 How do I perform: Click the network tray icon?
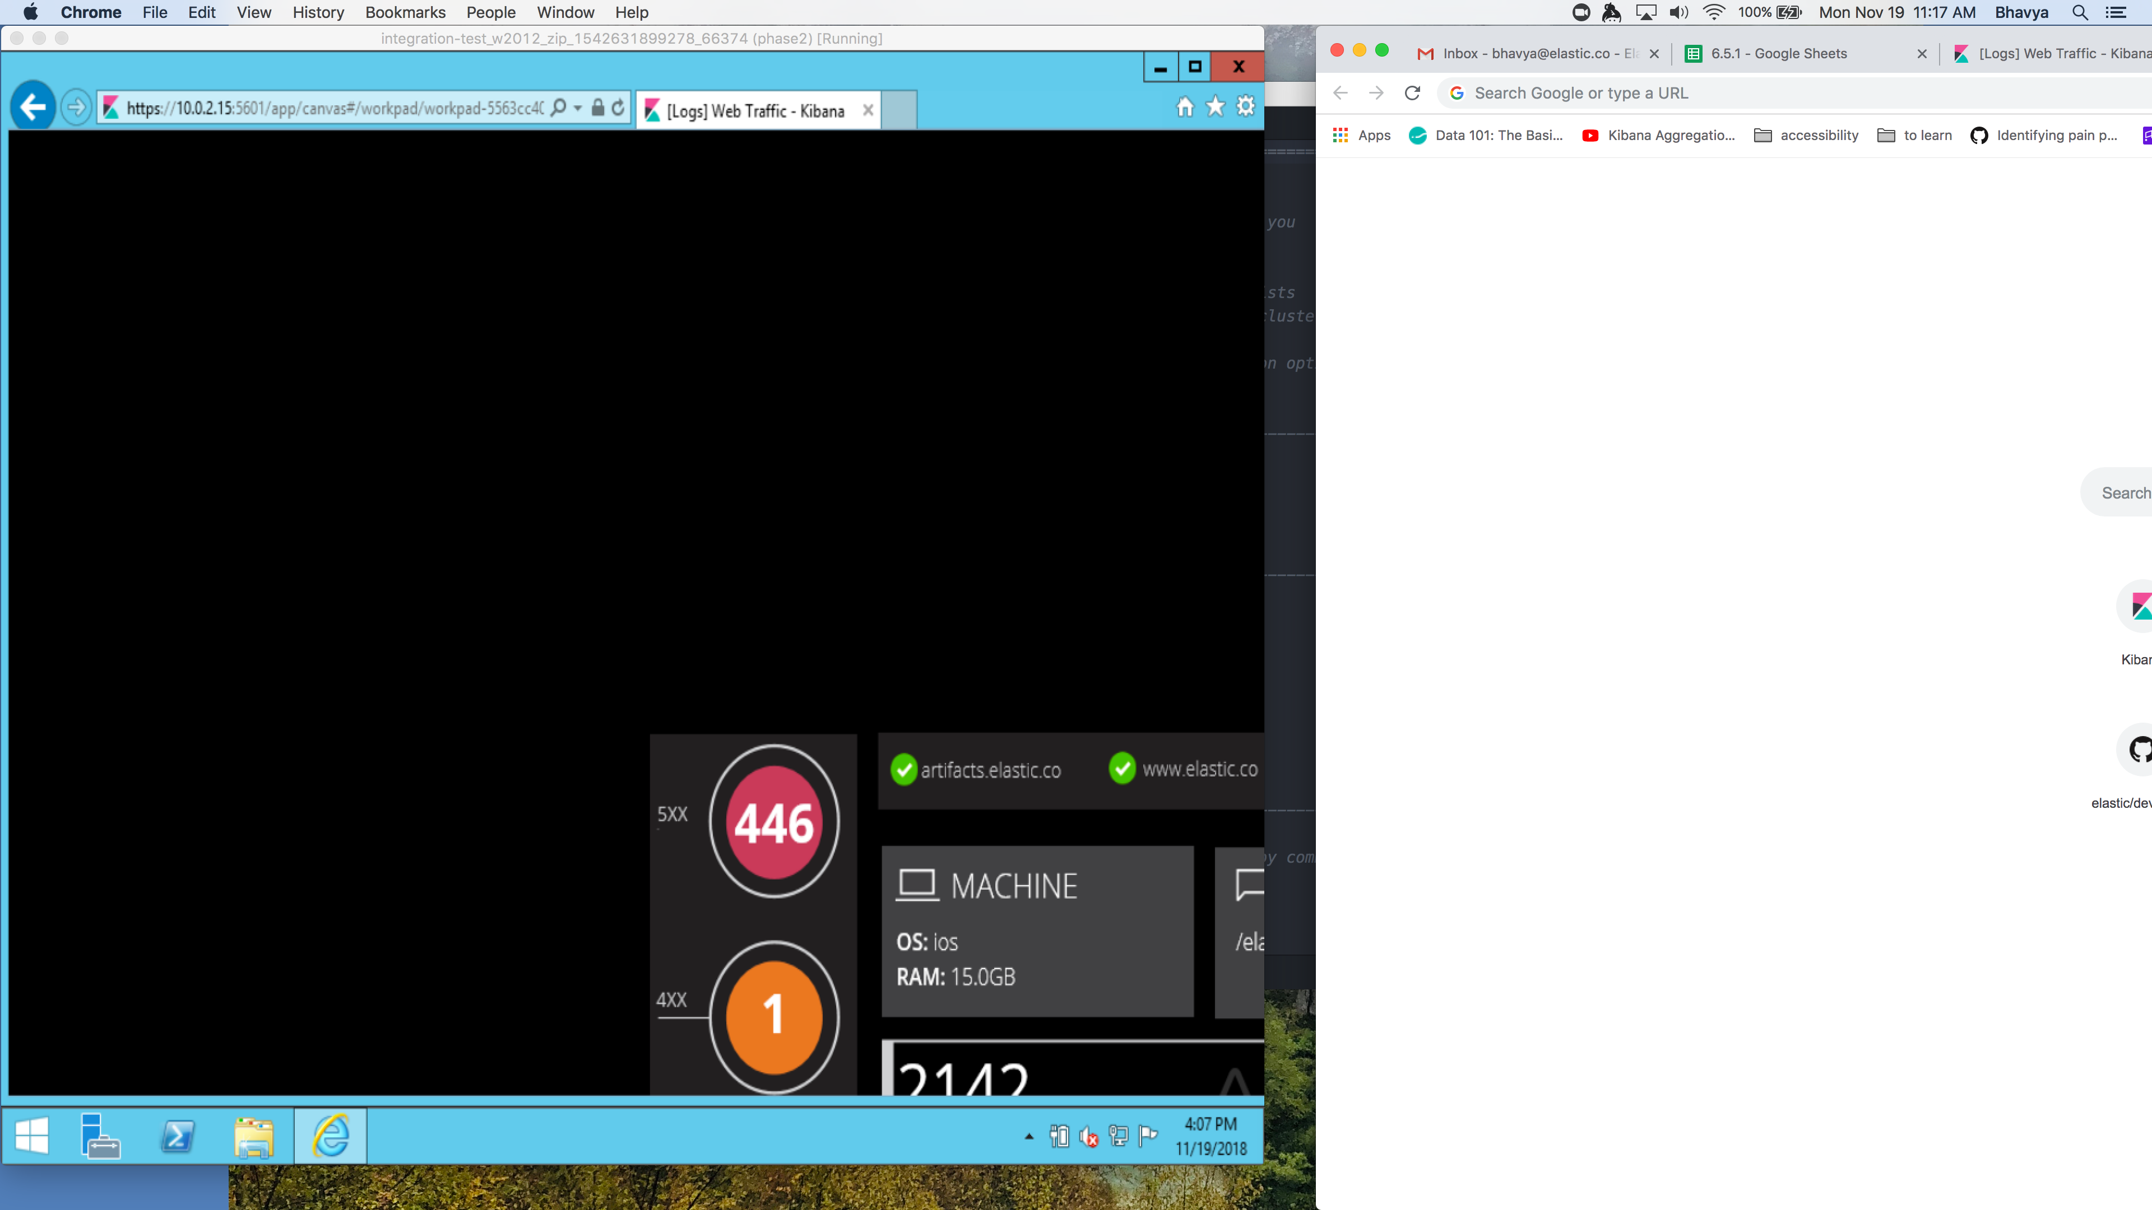click(x=1119, y=1135)
